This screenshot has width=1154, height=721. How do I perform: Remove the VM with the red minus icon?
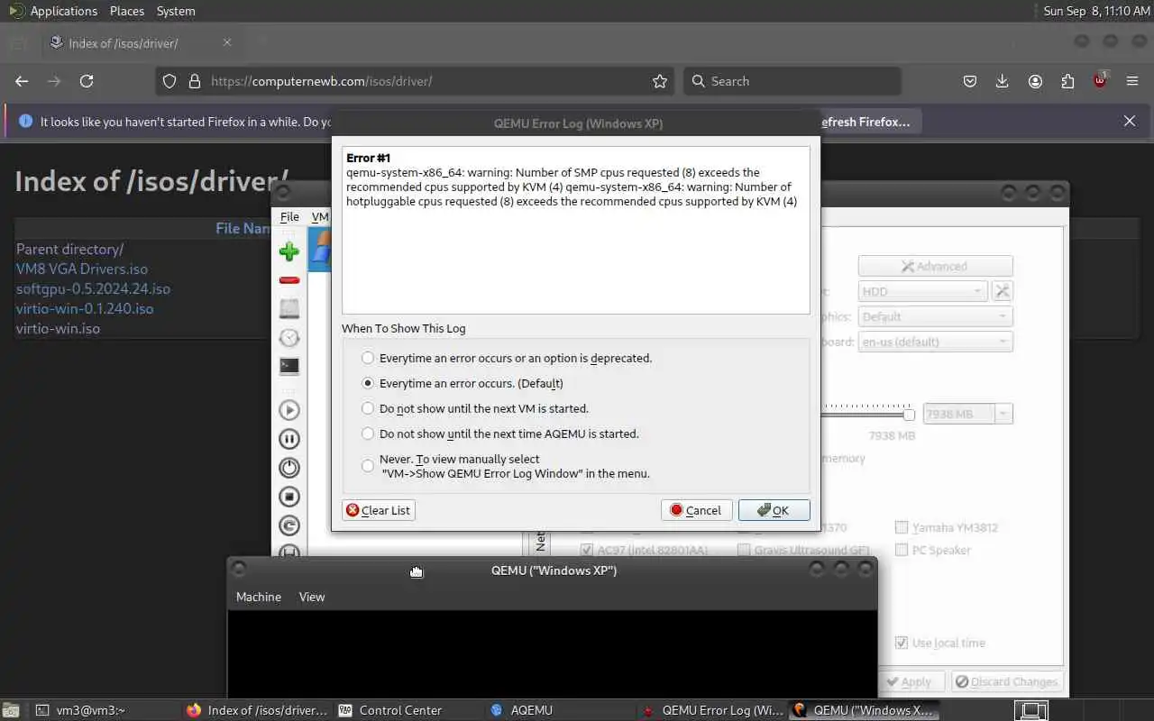289,280
